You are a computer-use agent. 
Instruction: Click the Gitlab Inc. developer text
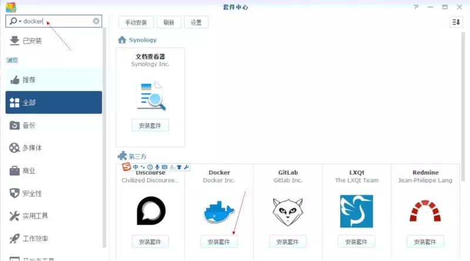(x=288, y=180)
